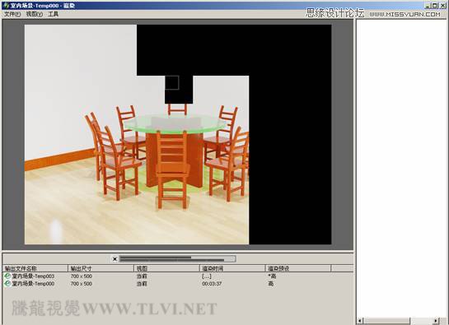
Task: Click the 00:03:37 render time value
Action: 212,284
